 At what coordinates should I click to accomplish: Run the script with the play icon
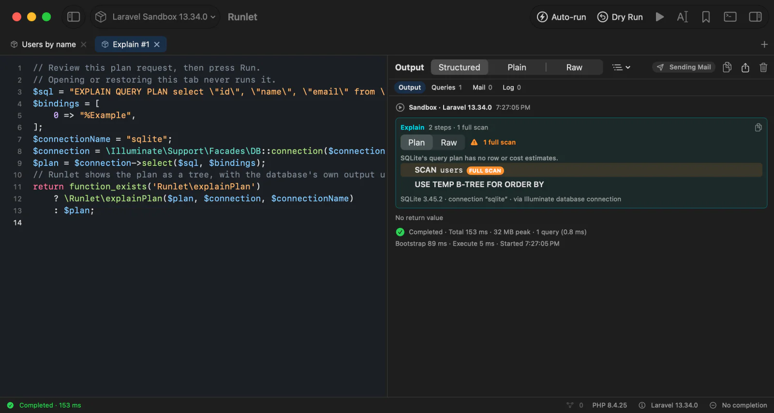pos(659,17)
